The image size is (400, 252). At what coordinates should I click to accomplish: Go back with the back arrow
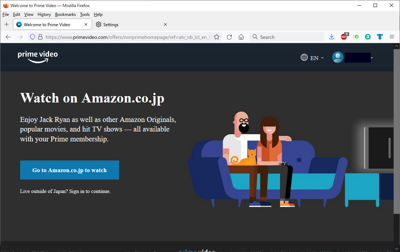coord(8,37)
